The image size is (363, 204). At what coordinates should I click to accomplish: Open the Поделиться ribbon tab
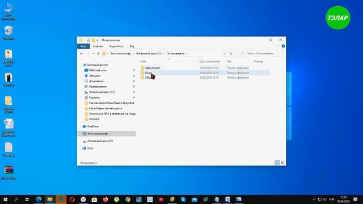tap(116, 46)
